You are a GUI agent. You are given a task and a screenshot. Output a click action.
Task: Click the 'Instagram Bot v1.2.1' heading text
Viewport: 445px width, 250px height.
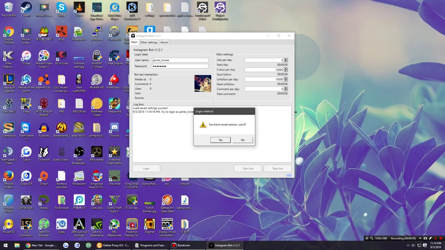[x=148, y=50]
